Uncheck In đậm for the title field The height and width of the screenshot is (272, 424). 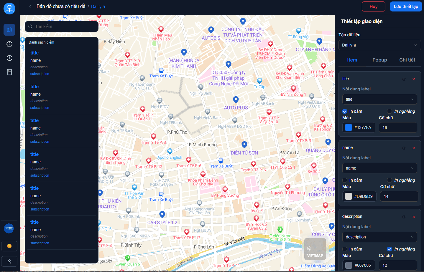345,111
